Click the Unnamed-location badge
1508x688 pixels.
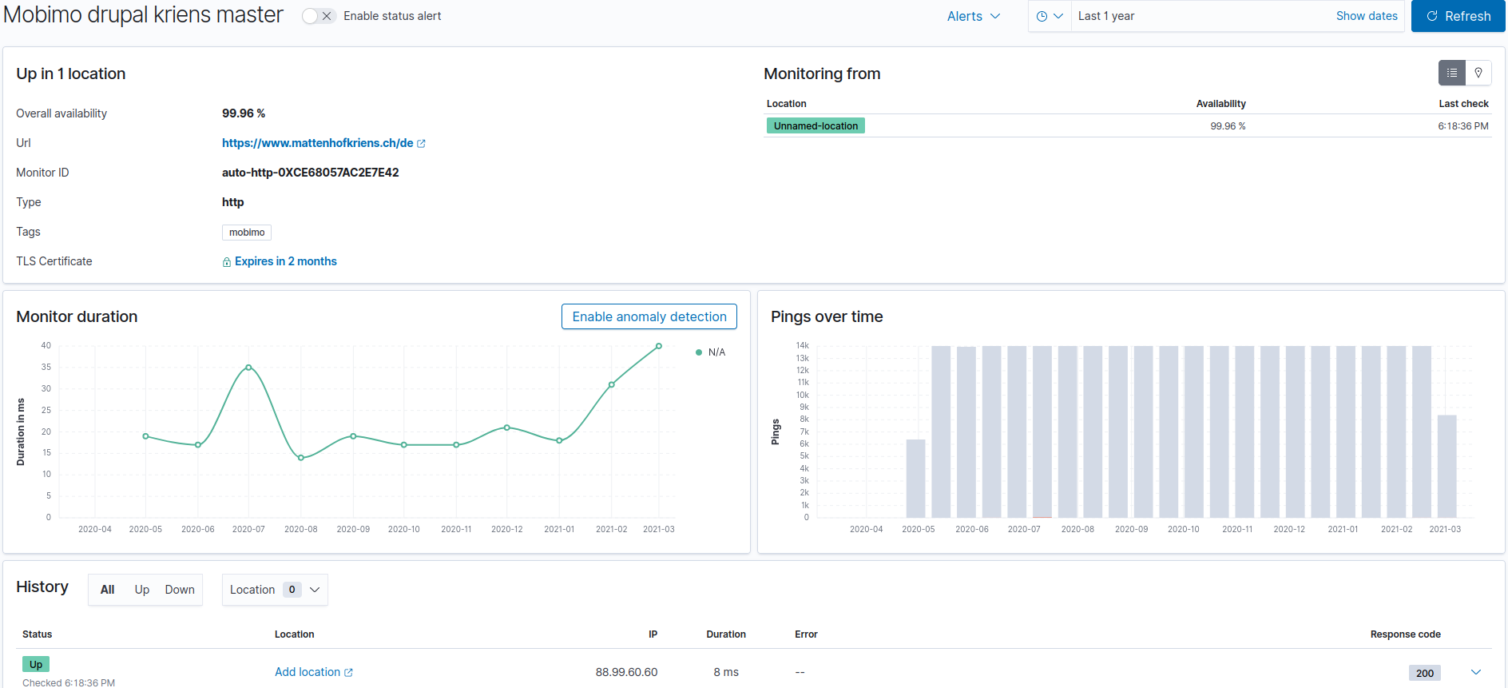tap(815, 125)
